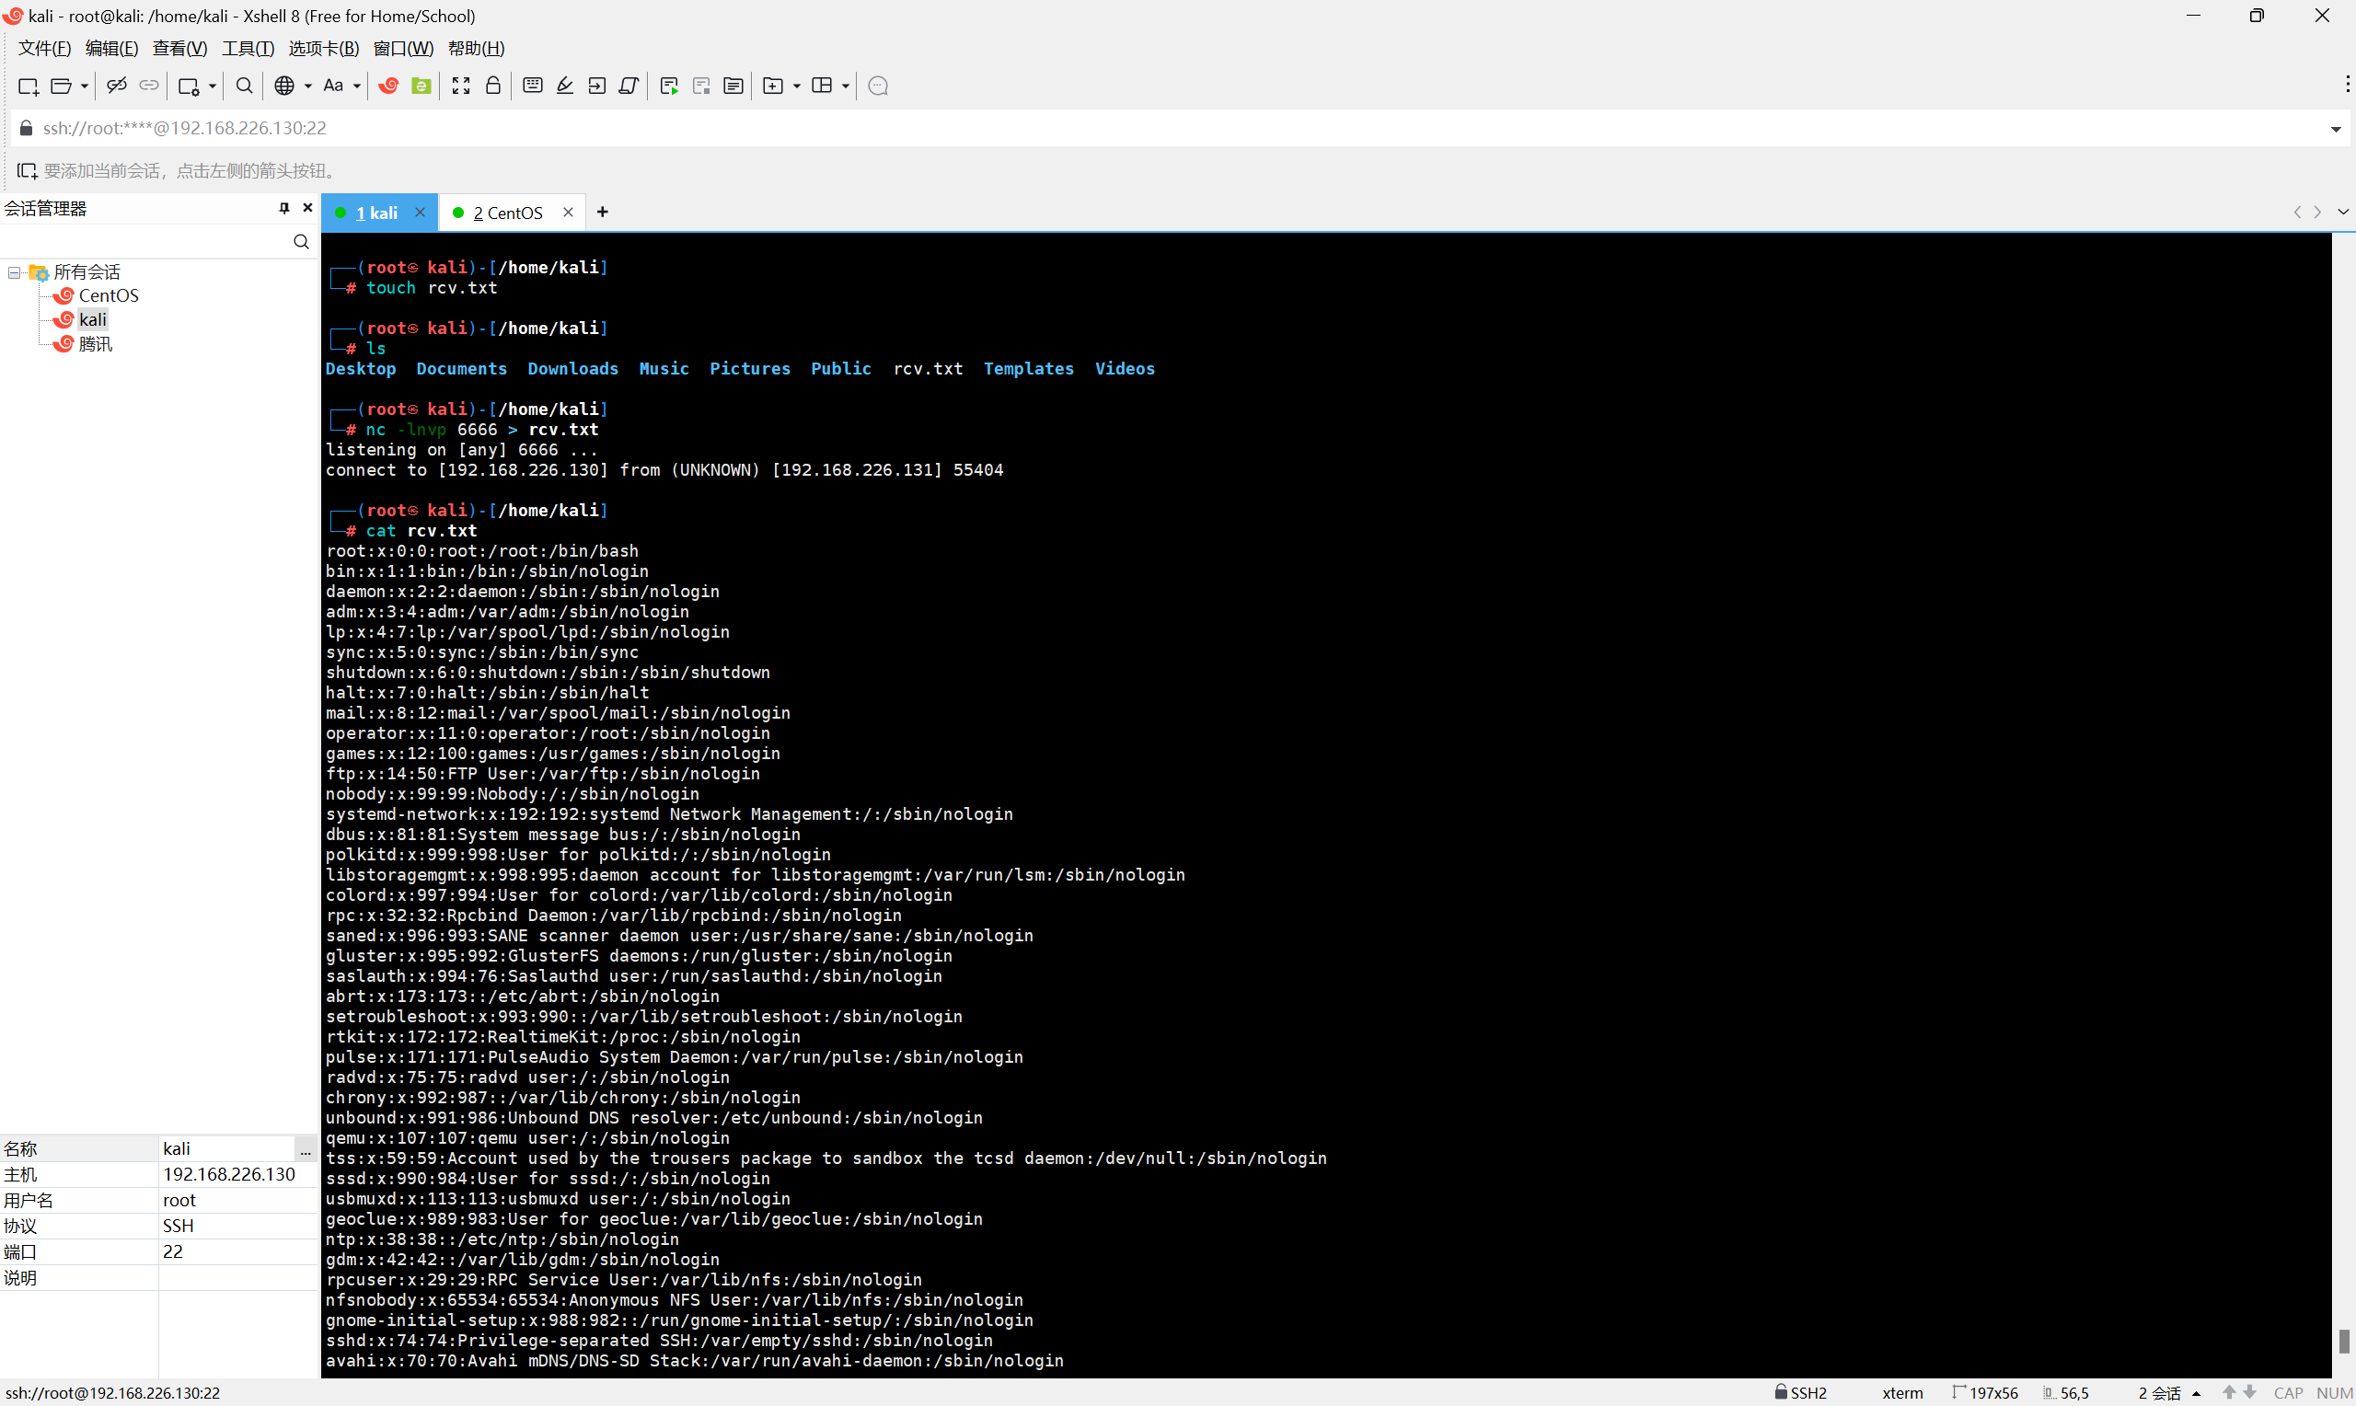The width and height of the screenshot is (2356, 1406).
Task: Pin the session manager panel
Action: 284,209
